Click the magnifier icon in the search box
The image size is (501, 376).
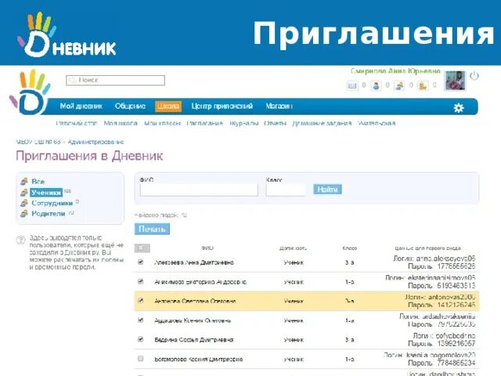point(72,80)
